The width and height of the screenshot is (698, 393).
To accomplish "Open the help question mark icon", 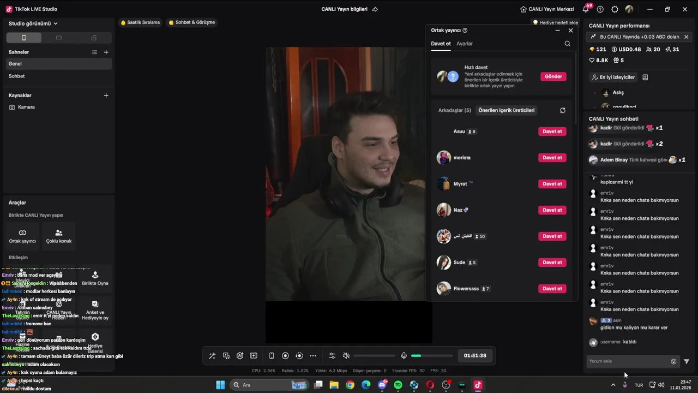I will 600,9.
